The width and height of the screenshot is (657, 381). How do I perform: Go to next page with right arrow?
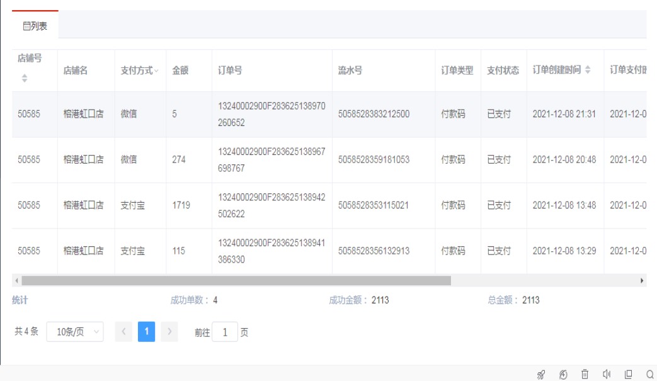point(169,332)
